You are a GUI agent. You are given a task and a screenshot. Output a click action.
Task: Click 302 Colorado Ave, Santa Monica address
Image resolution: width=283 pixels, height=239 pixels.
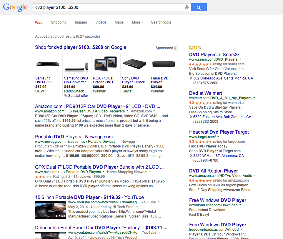coord(223,78)
